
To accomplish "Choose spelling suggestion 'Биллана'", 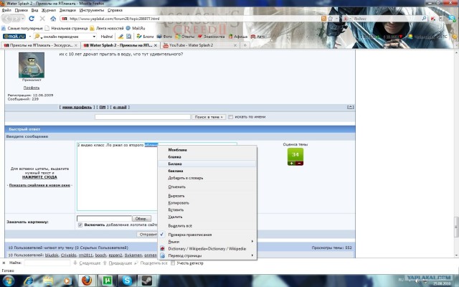I will point(207,164).
